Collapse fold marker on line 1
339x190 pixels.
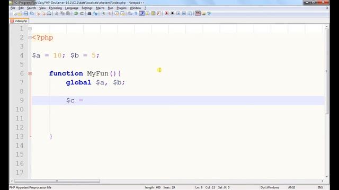(30, 28)
